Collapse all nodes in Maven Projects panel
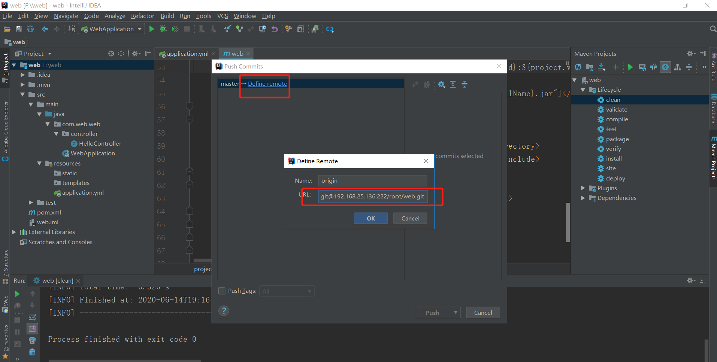 [x=689, y=67]
